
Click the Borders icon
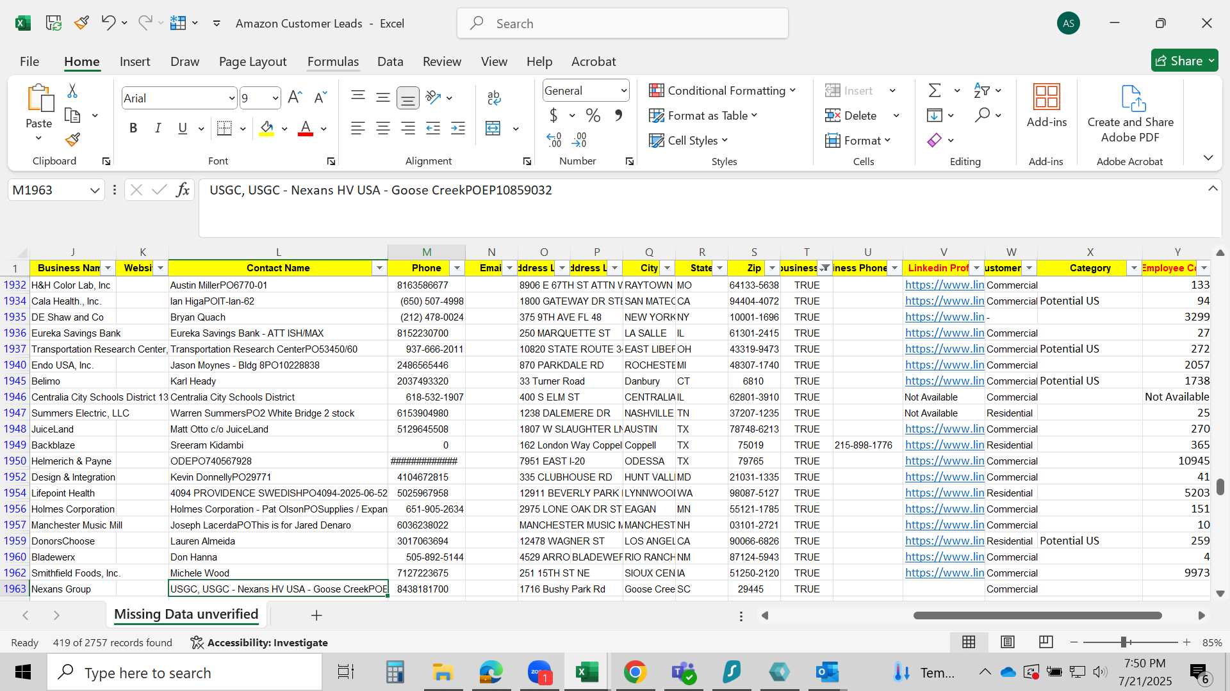coord(224,128)
